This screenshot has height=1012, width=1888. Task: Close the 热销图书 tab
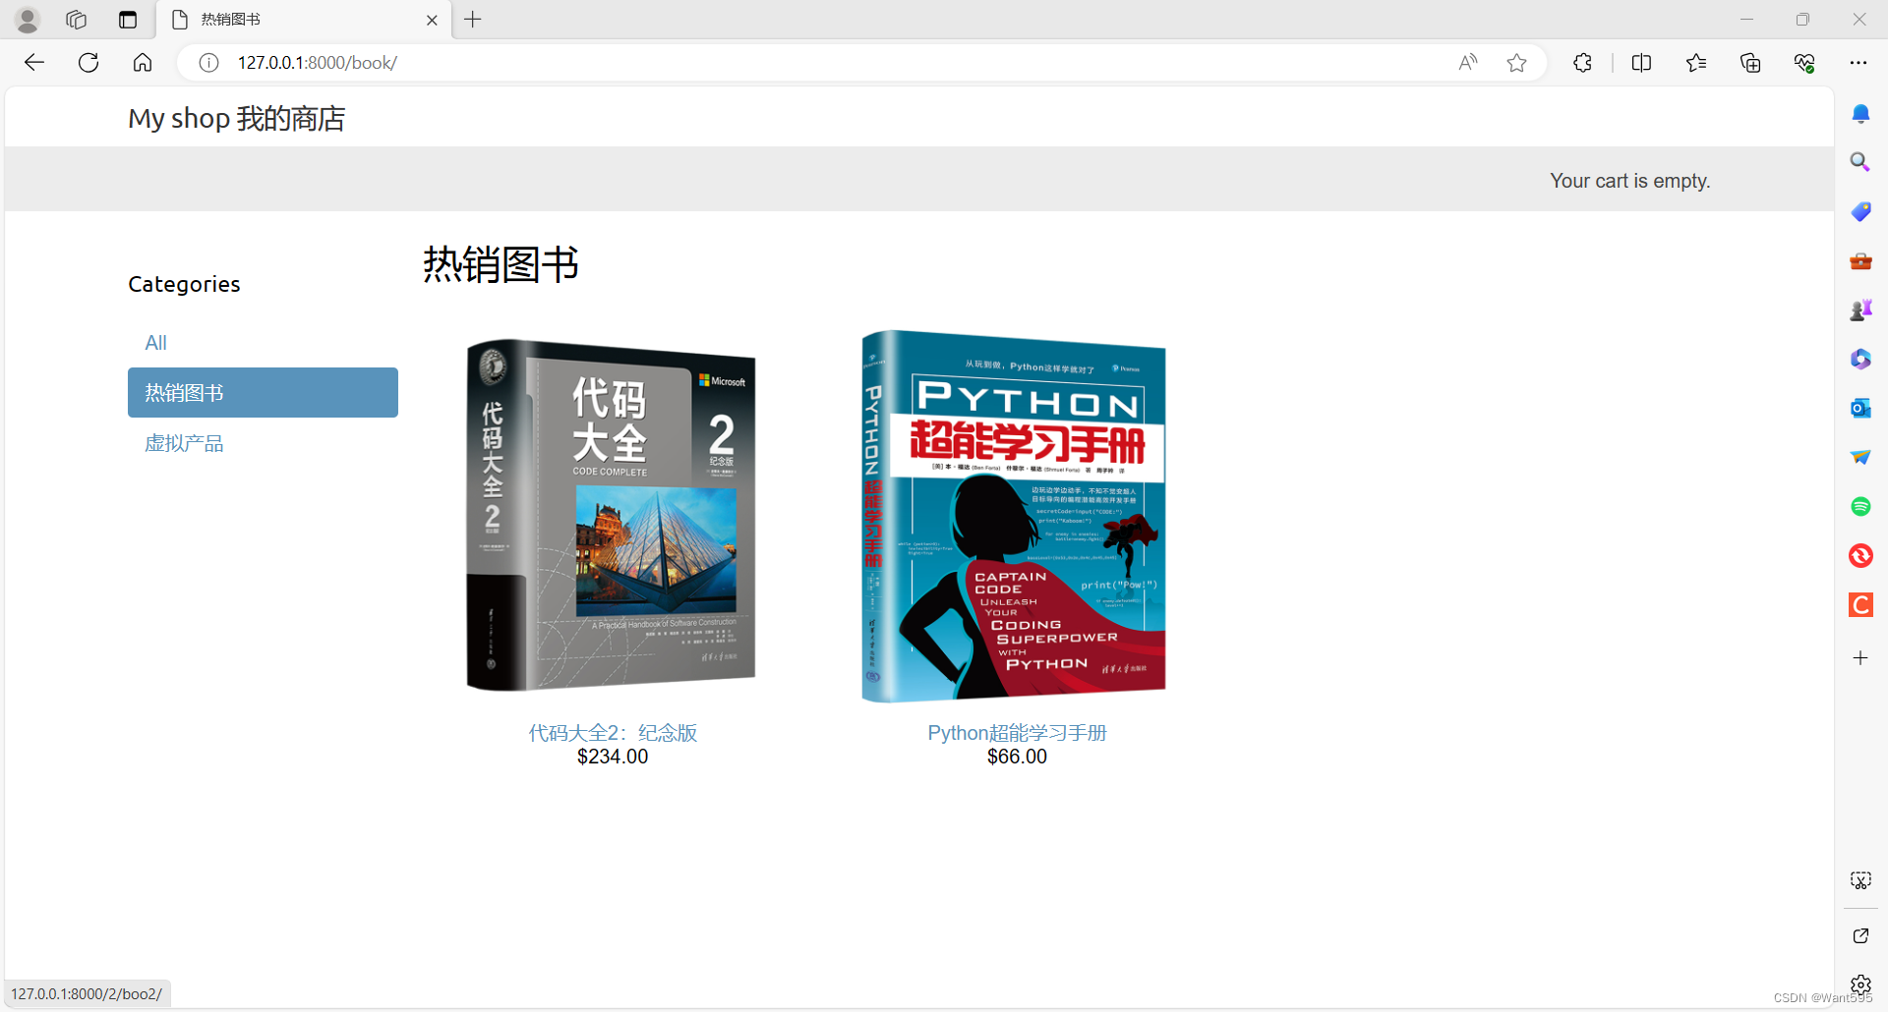pos(432,20)
